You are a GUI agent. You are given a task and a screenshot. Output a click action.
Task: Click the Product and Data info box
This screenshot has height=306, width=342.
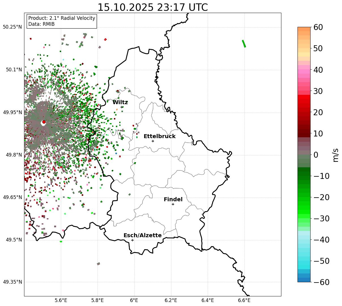pos(62,21)
